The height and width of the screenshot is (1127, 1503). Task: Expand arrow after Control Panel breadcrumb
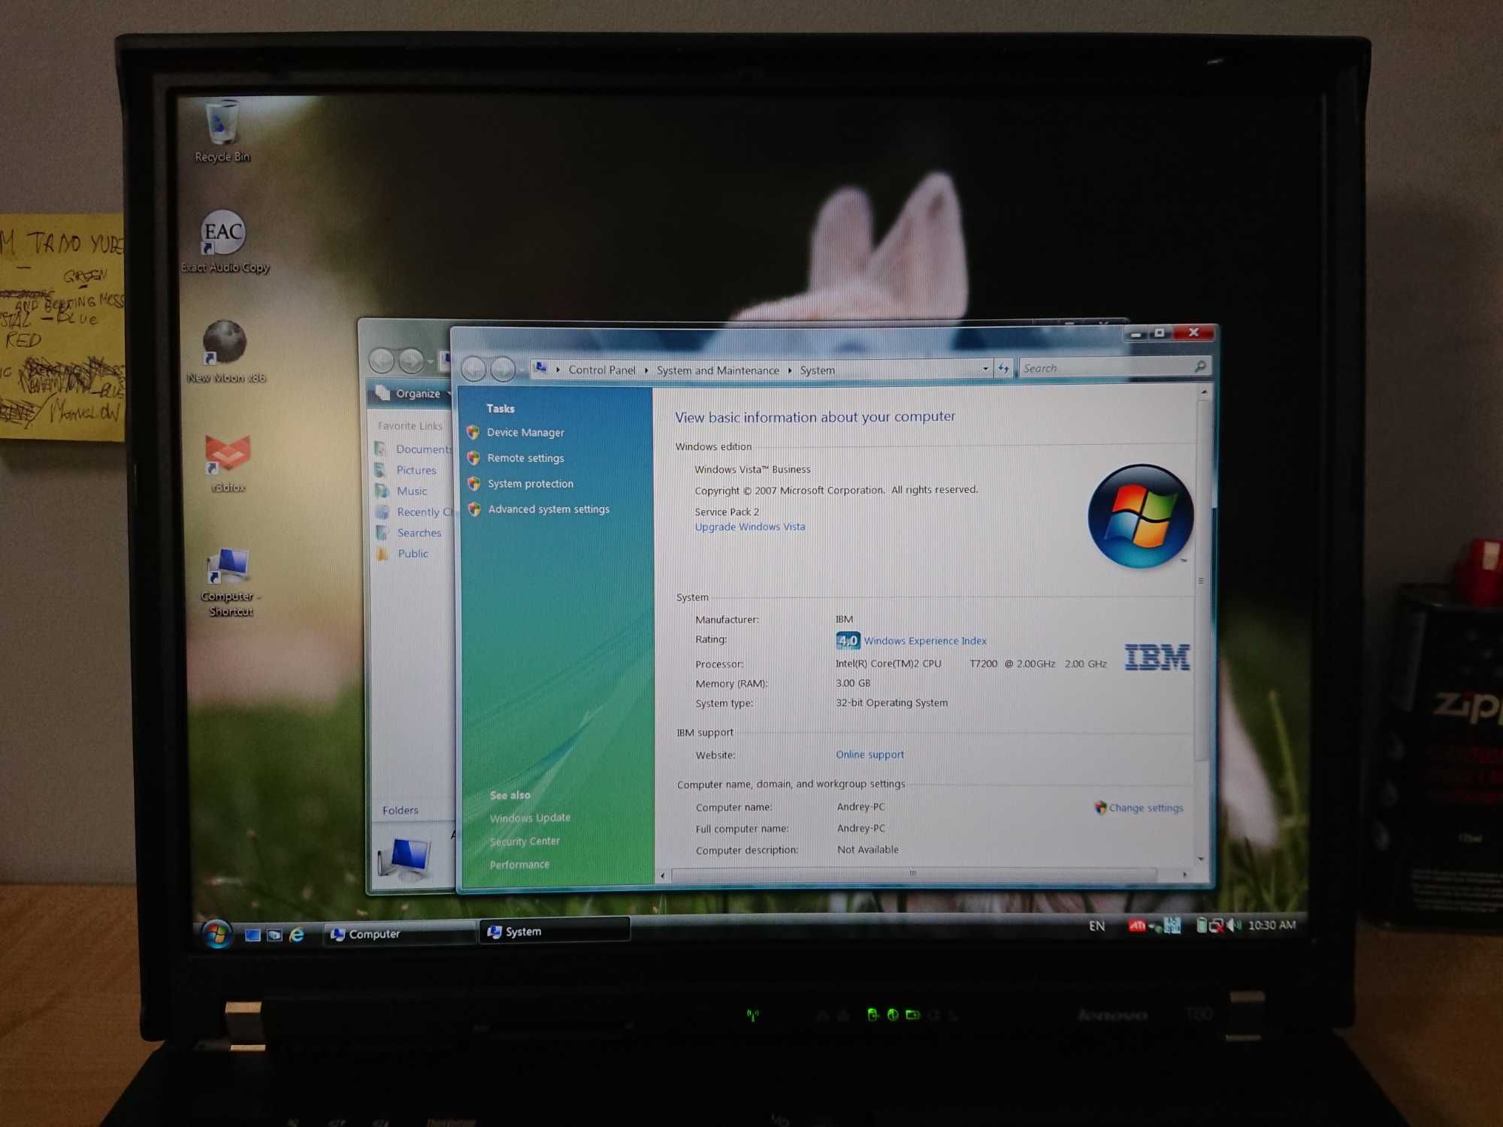click(646, 370)
